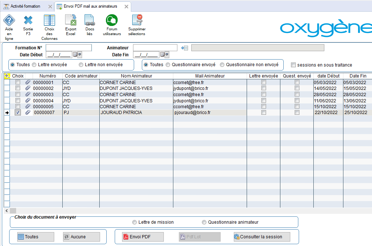The width and height of the screenshot is (372, 246).
Task: Select Envoi PDF mail aux animateurs tab
Action: click(x=90, y=6)
